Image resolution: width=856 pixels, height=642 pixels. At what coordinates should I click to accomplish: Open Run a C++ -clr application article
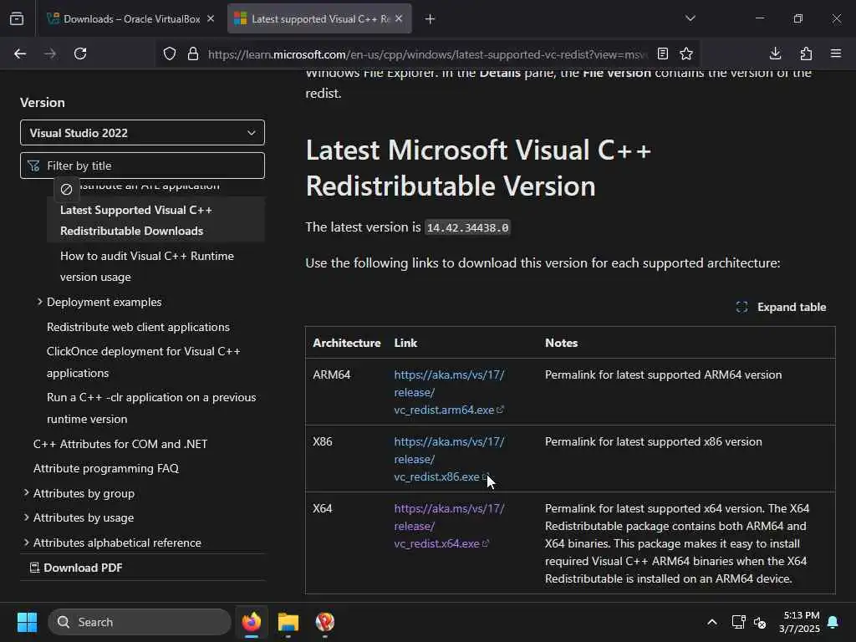point(151,408)
